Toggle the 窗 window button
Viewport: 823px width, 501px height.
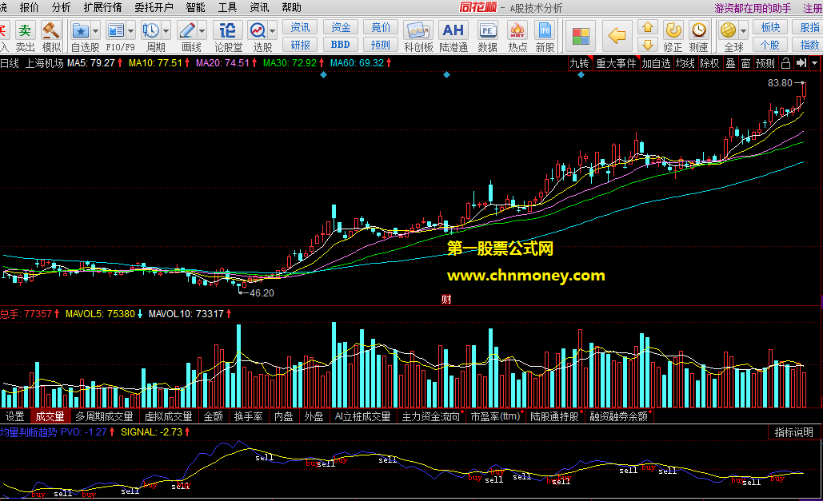[x=746, y=63]
